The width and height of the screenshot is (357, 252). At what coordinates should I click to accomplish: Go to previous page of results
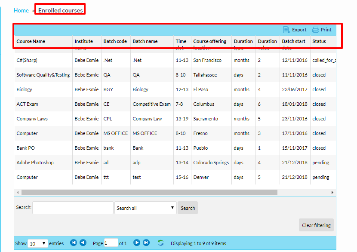coord(83,243)
